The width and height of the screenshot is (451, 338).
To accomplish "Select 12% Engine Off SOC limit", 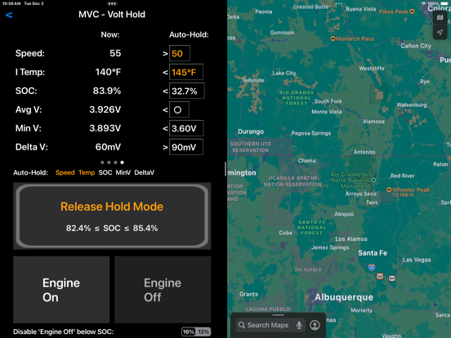I will pos(203,332).
